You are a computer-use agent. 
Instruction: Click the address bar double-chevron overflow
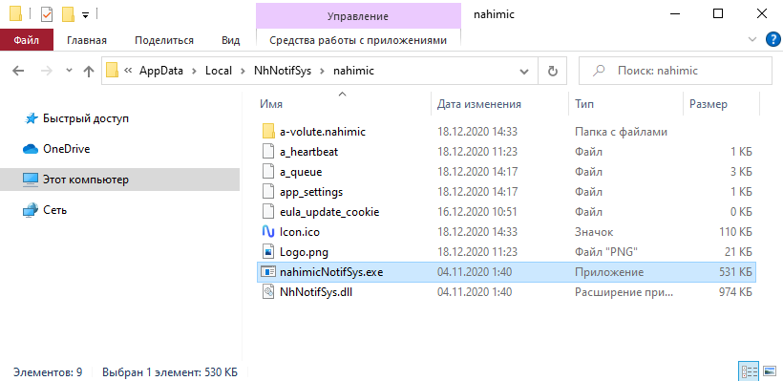pyautogui.click(x=128, y=71)
